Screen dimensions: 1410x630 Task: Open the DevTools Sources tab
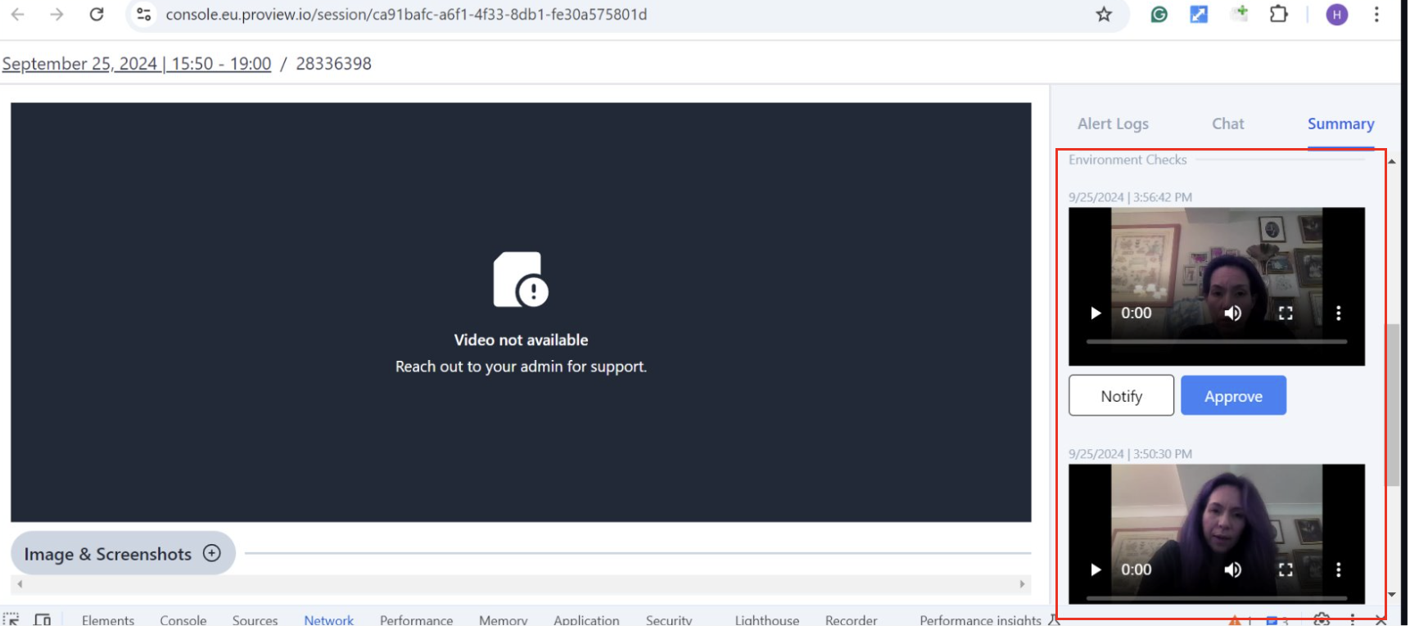click(x=255, y=620)
